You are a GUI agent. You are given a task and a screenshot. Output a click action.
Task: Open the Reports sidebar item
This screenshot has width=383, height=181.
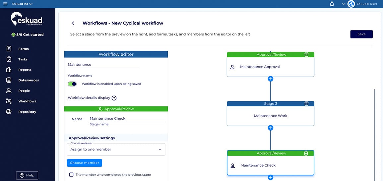click(25, 70)
